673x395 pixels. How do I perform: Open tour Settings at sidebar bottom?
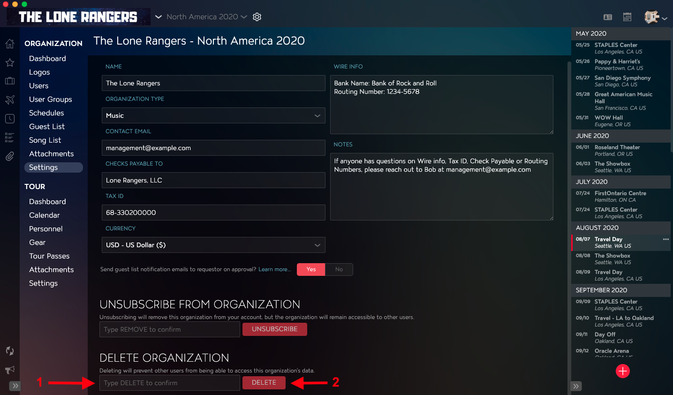[43, 283]
